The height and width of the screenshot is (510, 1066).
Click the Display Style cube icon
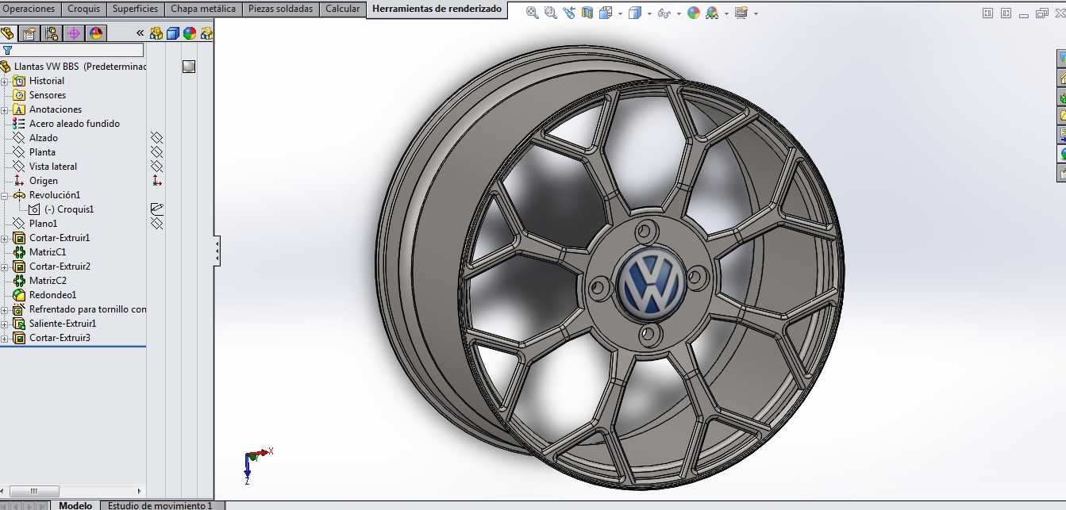(x=634, y=13)
